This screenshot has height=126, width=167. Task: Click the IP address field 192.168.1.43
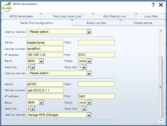[x=45, y=55]
